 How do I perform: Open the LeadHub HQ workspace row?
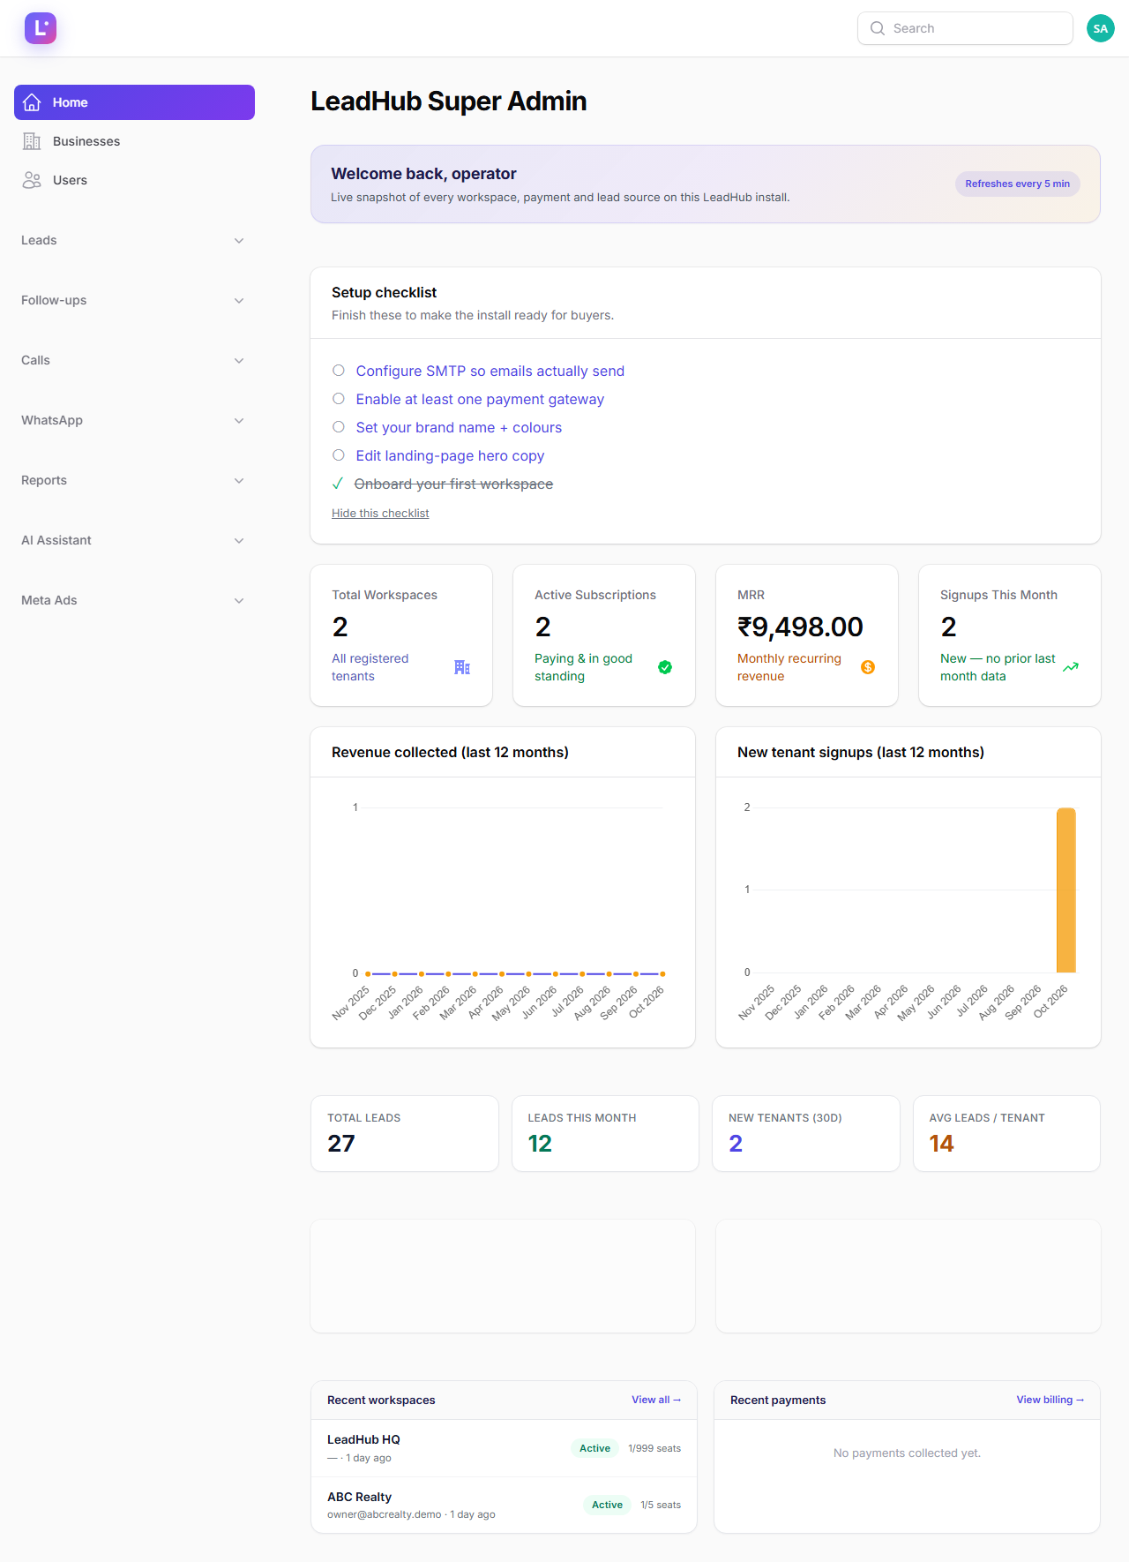pyautogui.click(x=504, y=1448)
